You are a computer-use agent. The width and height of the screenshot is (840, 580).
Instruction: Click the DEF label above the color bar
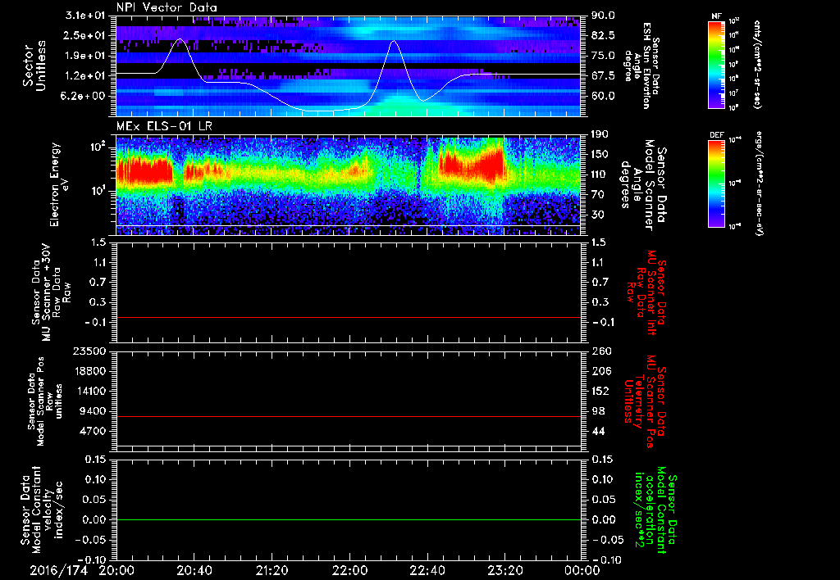pyautogui.click(x=717, y=135)
